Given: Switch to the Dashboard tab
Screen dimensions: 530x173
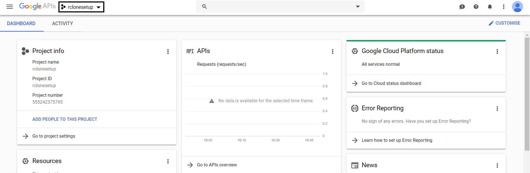Looking at the screenshot, I should (21, 23).
